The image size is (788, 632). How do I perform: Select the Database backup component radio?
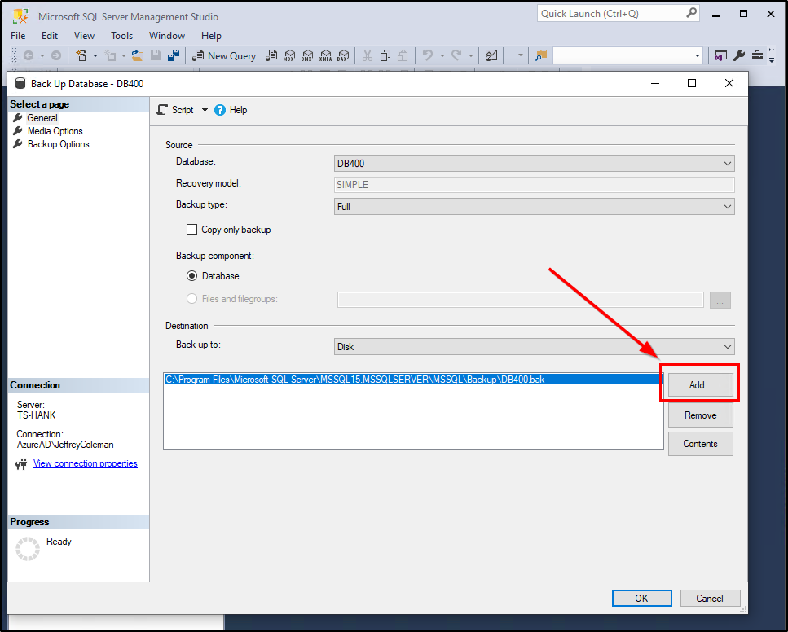tap(191, 276)
